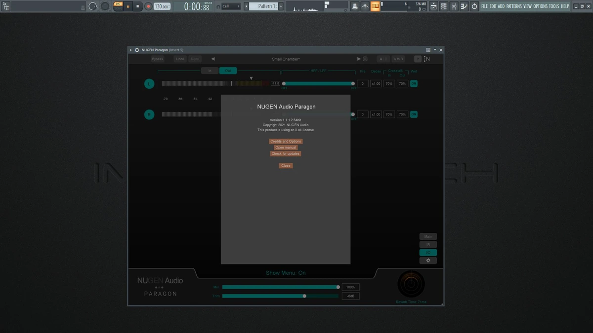Image resolution: width=593 pixels, height=333 pixels.
Task: Click the CPU and memory usage meter
Action: [404, 6]
